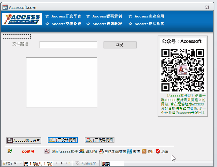Click the add-user icon beside QQ群号

[x=10, y=151]
